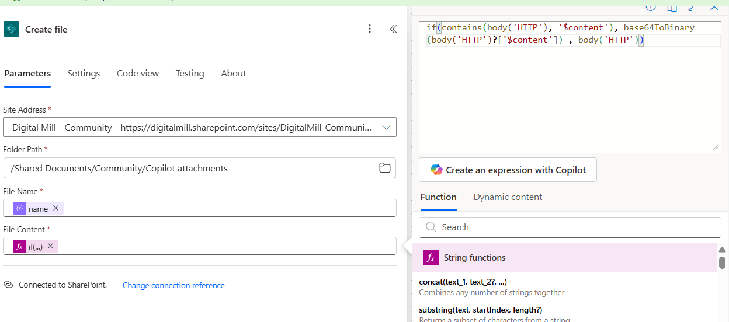Open the Site Address dropdown

[200, 127]
